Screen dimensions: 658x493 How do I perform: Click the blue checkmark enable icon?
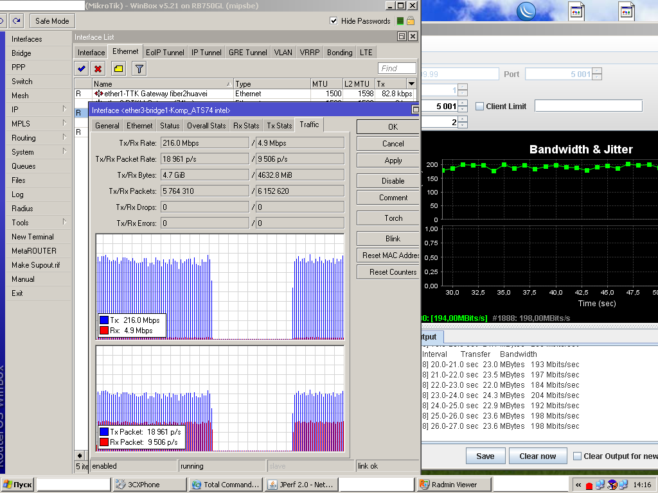82,69
